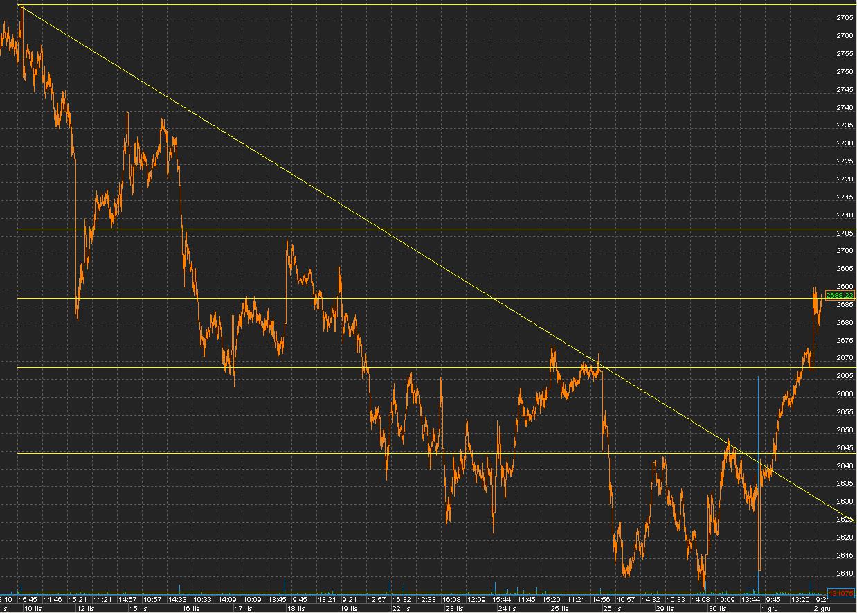Click the 2730 price axis label
This screenshot has height=613, width=857.
coord(845,143)
